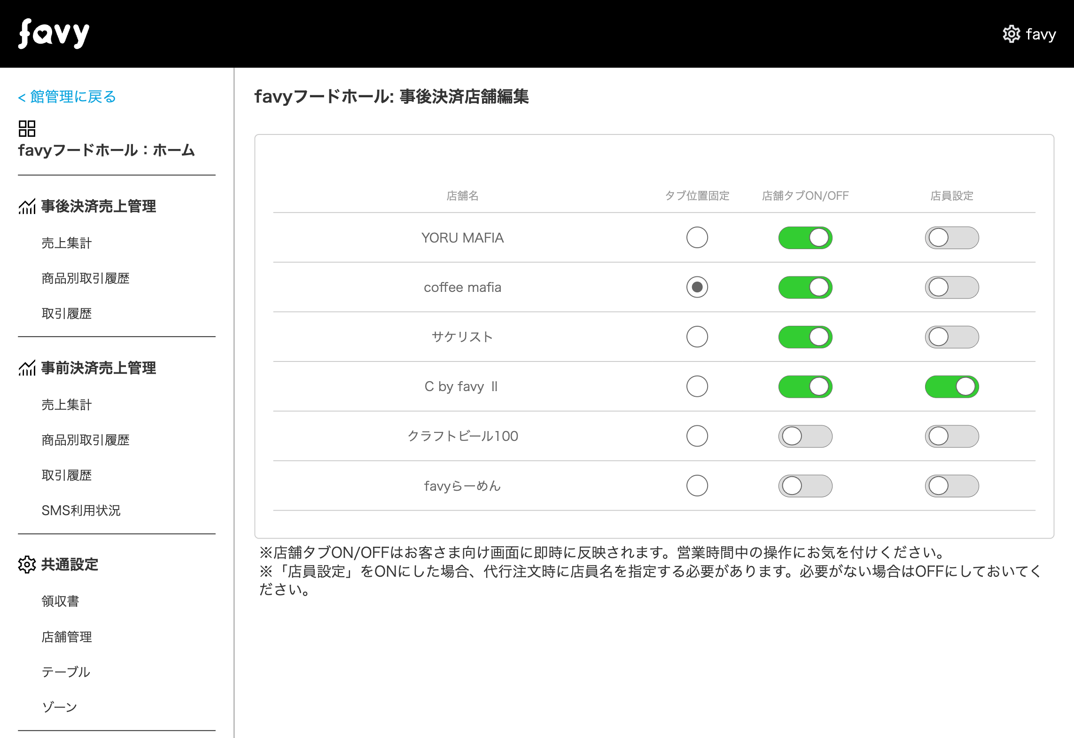The image size is (1074, 738).
Task: Open 領収書 under 共通設定
Action: click(60, 601)
